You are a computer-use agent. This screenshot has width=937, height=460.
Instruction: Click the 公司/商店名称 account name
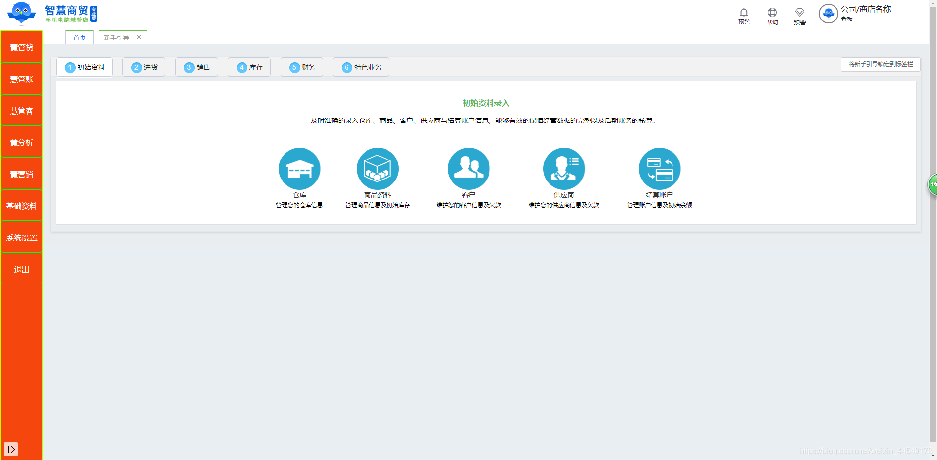[866, 9]
